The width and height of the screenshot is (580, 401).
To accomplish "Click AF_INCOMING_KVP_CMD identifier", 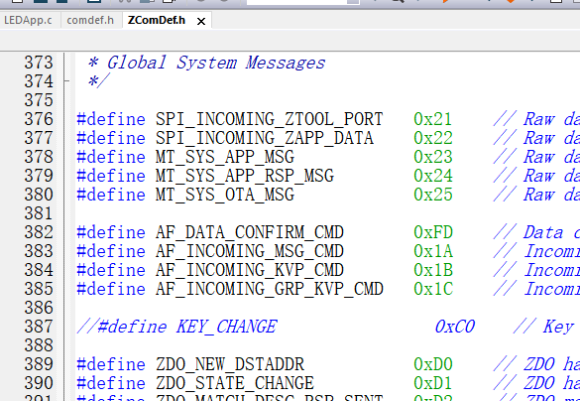I will (249, 270).
